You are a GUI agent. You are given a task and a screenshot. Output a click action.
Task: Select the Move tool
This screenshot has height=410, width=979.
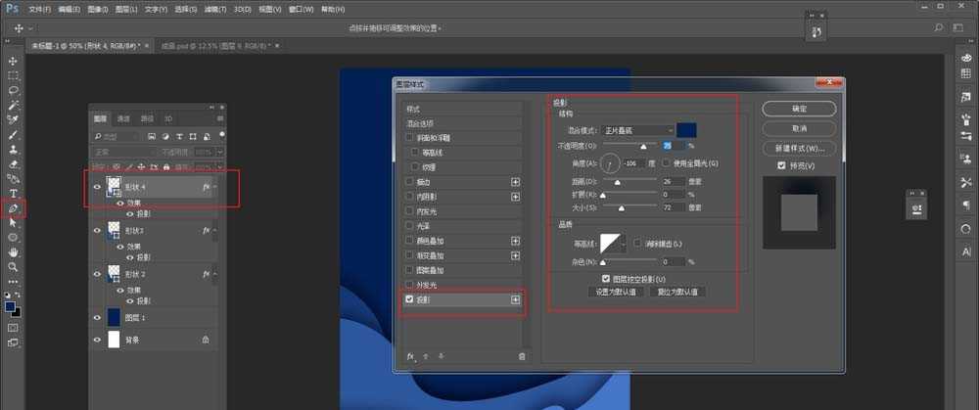click(13, 61)
